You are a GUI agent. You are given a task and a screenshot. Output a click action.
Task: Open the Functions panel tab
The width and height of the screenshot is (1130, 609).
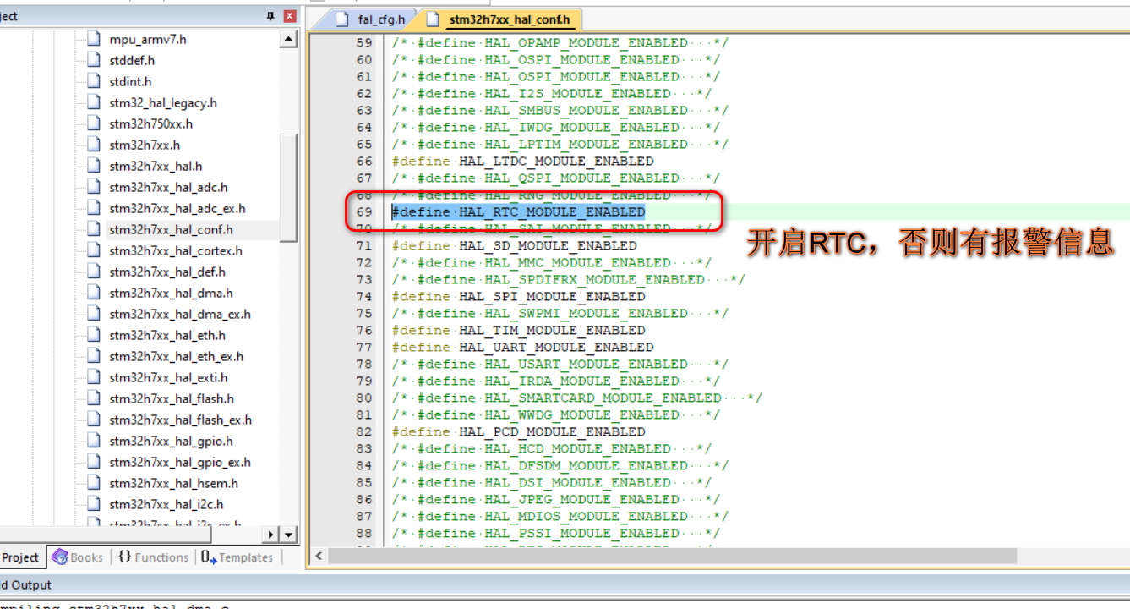tap(153, 557)
